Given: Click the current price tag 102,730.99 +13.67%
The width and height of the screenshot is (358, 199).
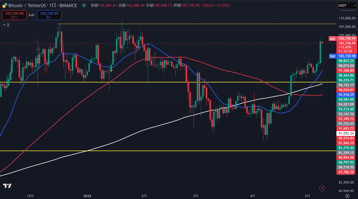Looking at the screenshot, I should point(346,47).
